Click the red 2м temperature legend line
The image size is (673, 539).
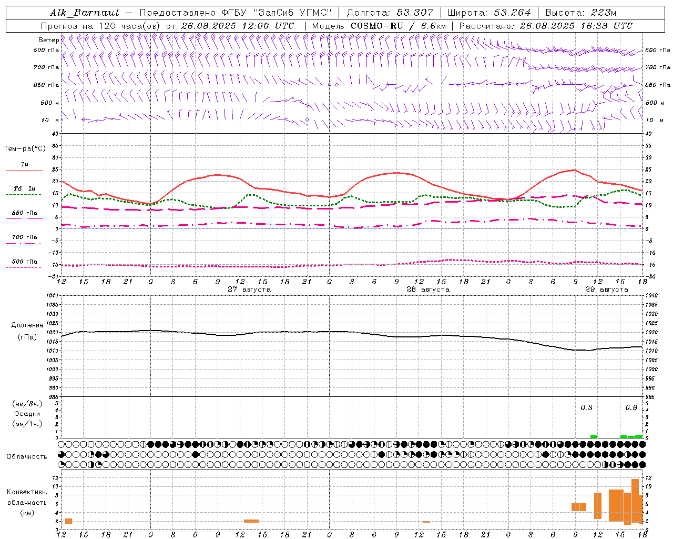[24, 170]
